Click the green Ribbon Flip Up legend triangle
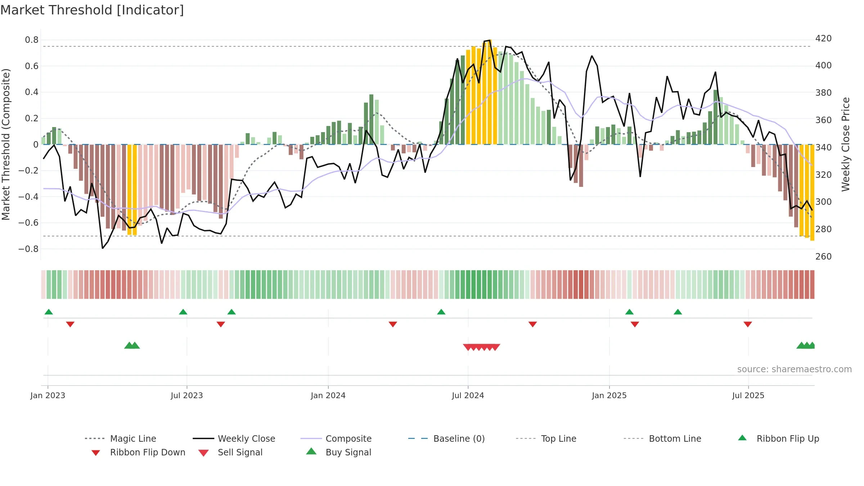This screenshot has height=486, width=864. 742,438
